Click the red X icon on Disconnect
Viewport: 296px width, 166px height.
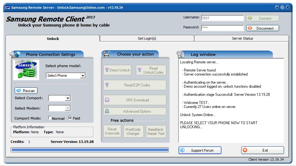(250, 28)
